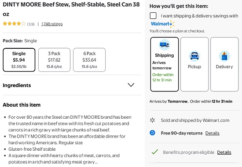Viewport: 242px width, 167px height.
Task: Select the Single pack size option
Action: coord(19,60)
